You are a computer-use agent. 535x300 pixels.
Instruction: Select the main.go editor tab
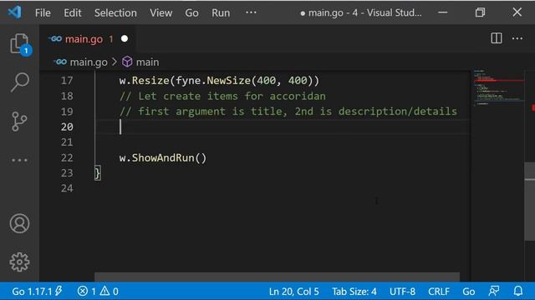coord(88,39)
